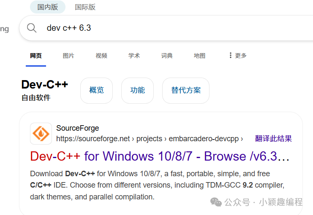Open the 学术 tab
This screenshot has width=313, height=215.
[x=134, y=56]
